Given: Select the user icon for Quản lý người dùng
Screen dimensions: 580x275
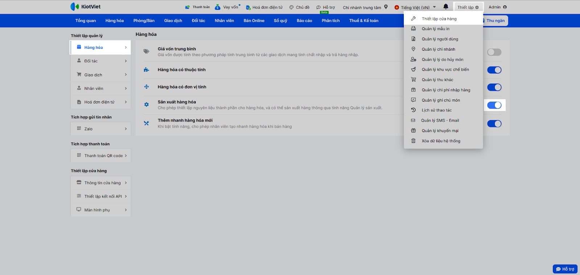Looking at the screenshot, I should coord(413,39).
